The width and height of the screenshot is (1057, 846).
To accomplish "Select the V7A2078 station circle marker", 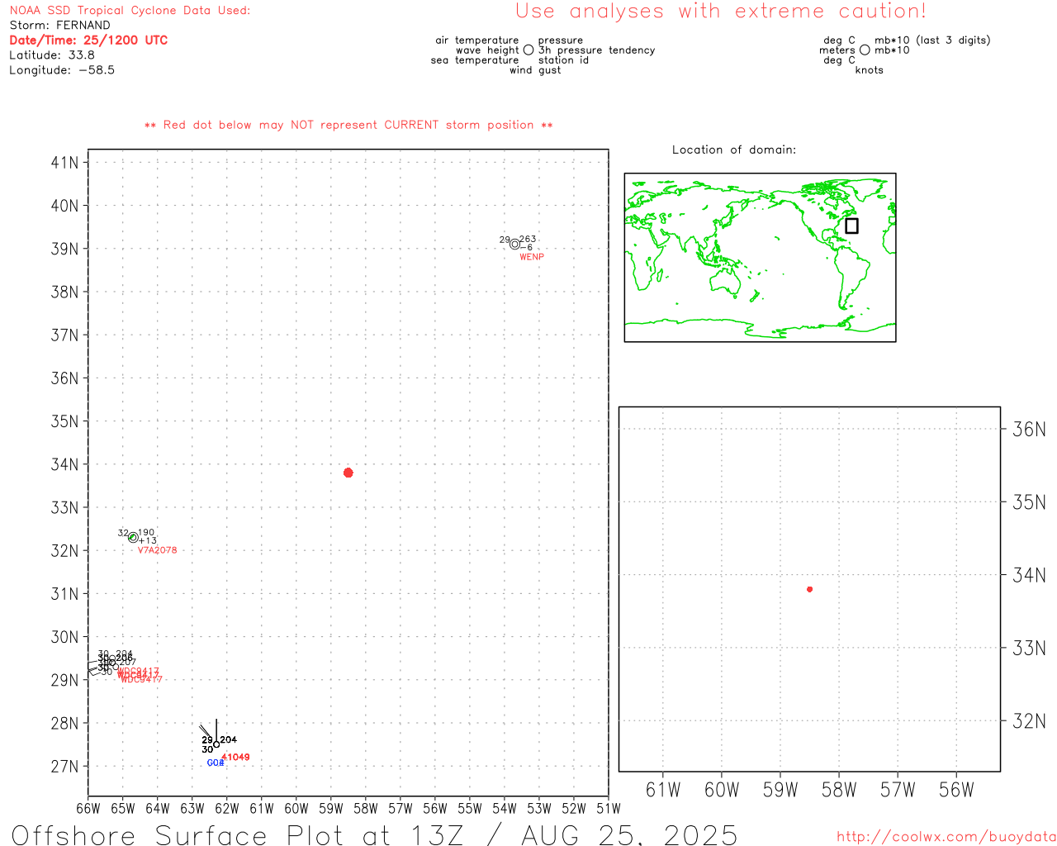I will point(133,537).
